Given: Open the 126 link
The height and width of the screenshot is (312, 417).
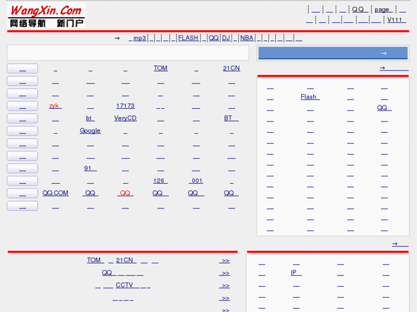Looking at the screenshot, I should pos(161,180).
